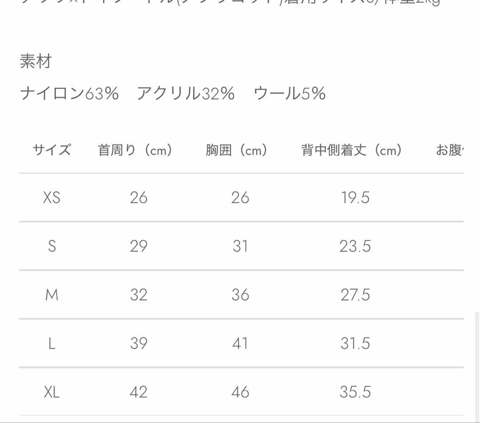This screenshot has height=423, width=480.
Task: Click the アクリル32% material text
Action: [185, 94]
